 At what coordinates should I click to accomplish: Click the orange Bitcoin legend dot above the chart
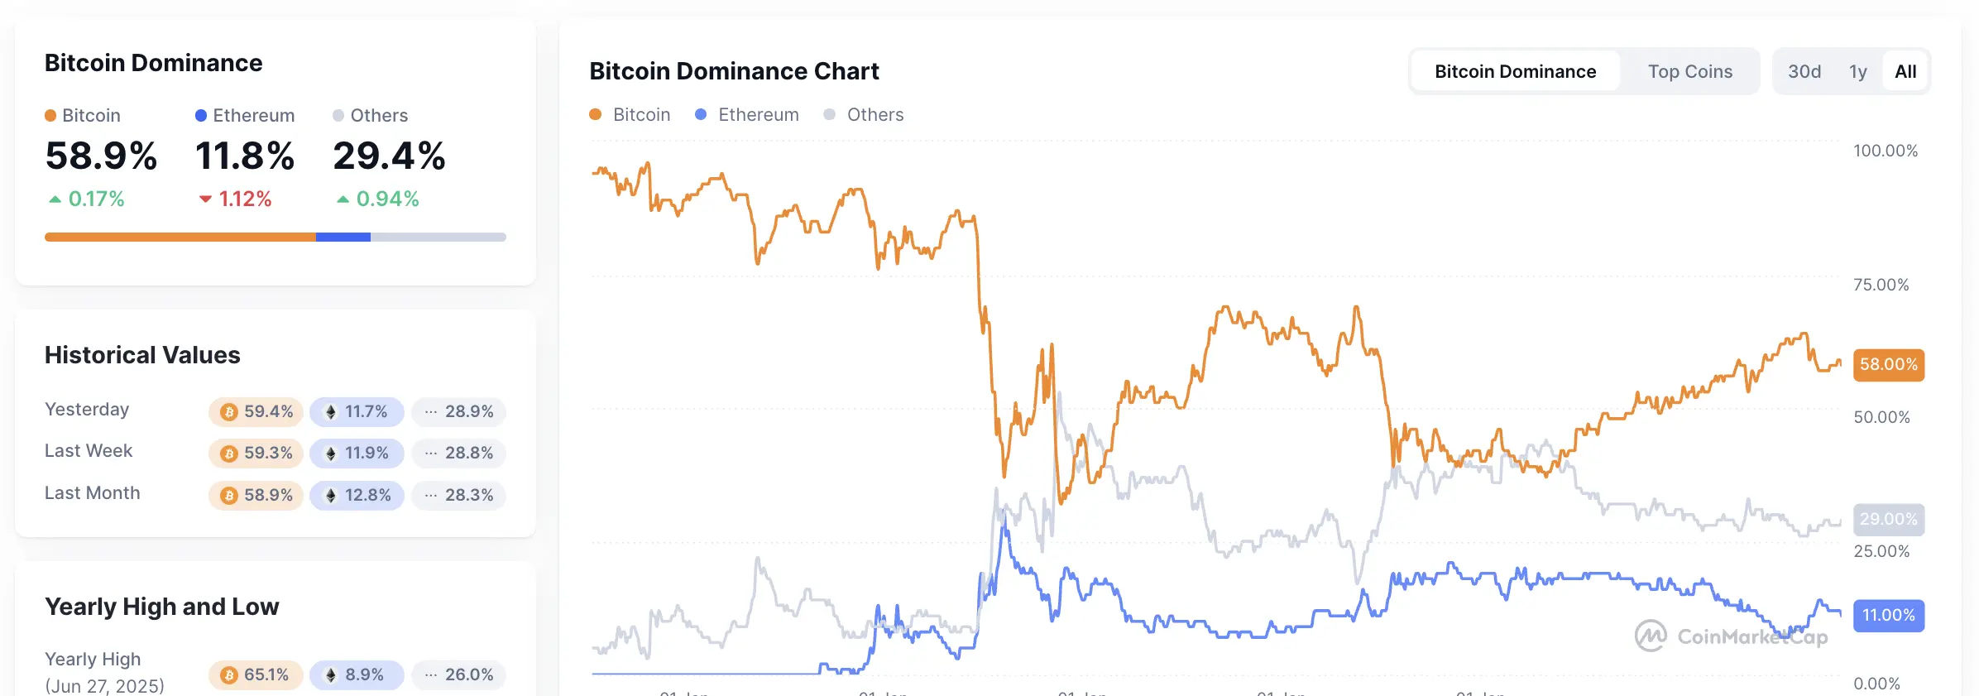595,114
